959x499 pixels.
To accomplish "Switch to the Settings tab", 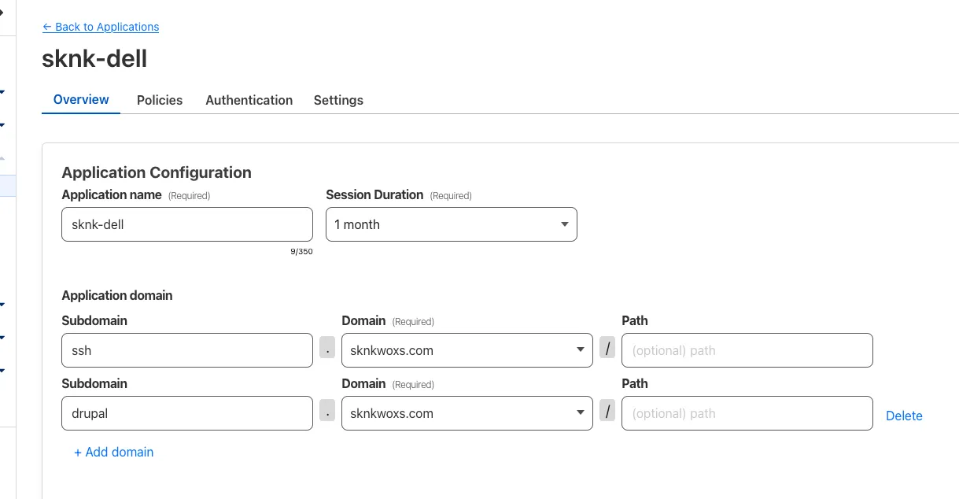I will (x=338, y=100).
